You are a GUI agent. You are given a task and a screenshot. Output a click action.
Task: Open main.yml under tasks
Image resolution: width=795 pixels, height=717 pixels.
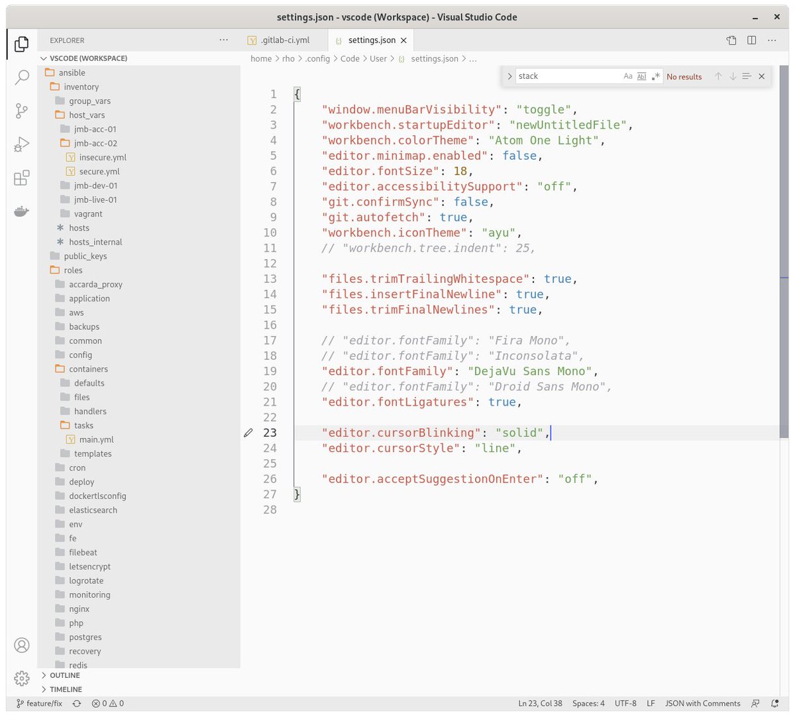pos(139,439)
